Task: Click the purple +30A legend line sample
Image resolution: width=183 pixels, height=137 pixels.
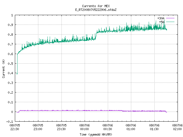Action: tap(170, 18)
